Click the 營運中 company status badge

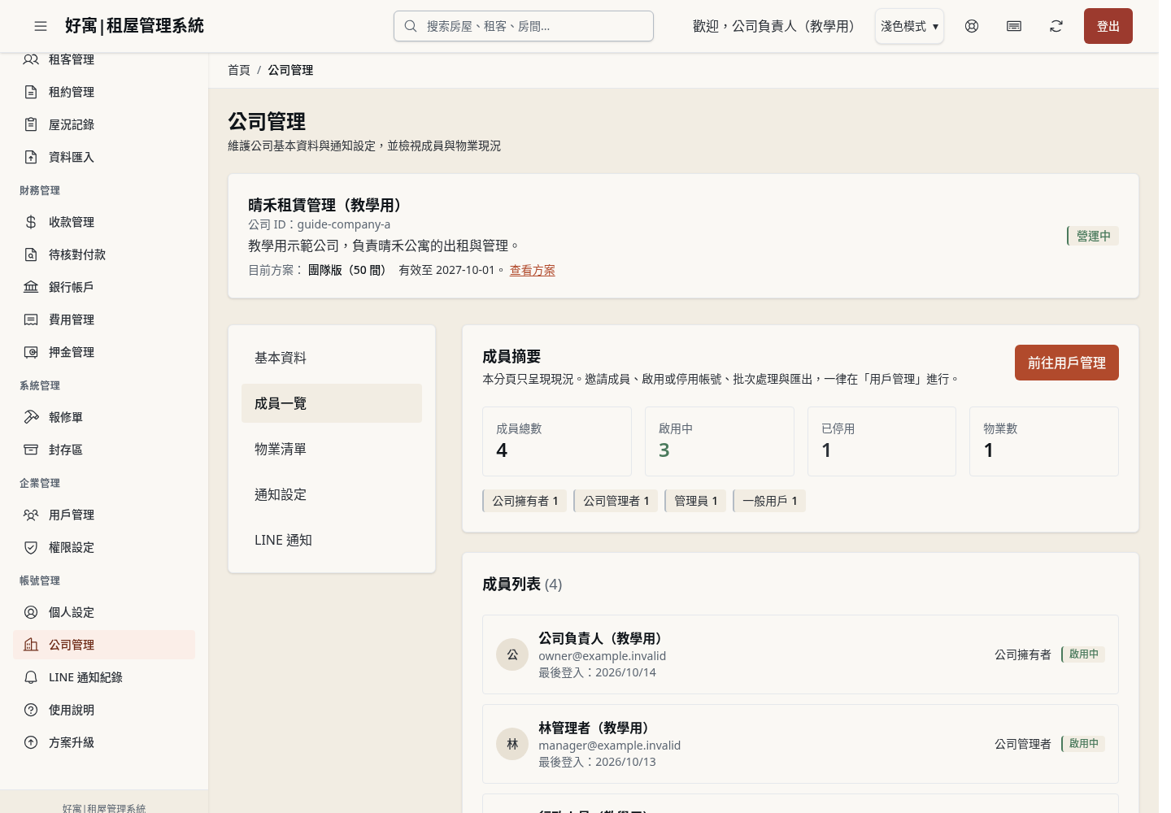click(1093, 236)
